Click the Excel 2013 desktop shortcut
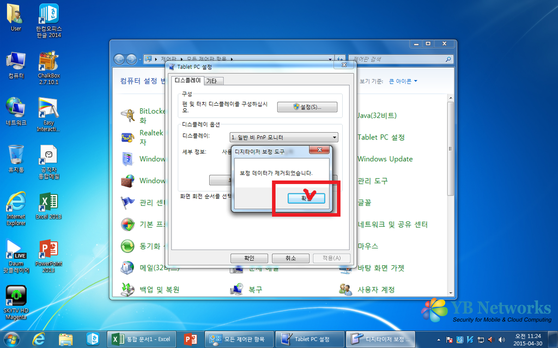The height and width of the screenshot is (348, 558). pos(48,206)
